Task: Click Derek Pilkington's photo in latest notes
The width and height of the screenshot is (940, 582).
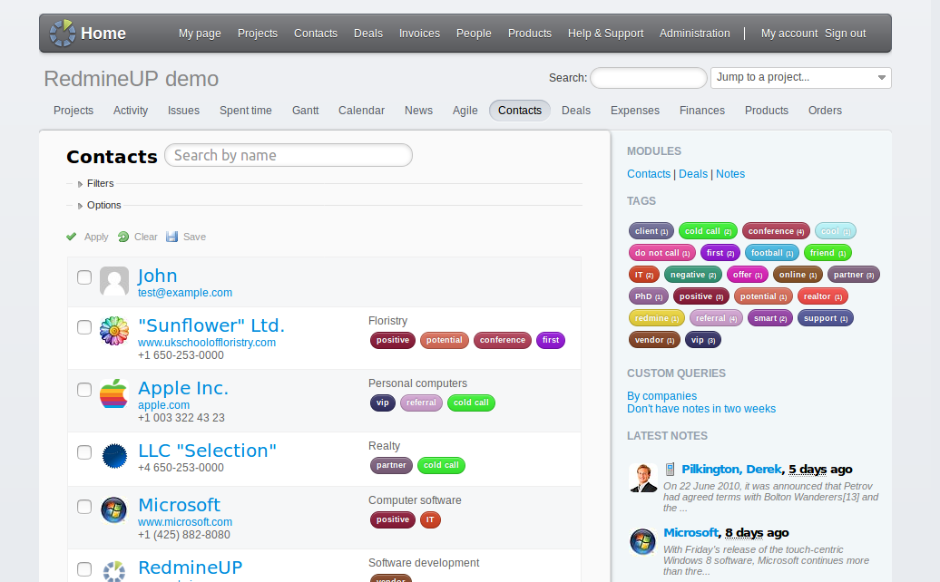Action: tap(642, 478)
